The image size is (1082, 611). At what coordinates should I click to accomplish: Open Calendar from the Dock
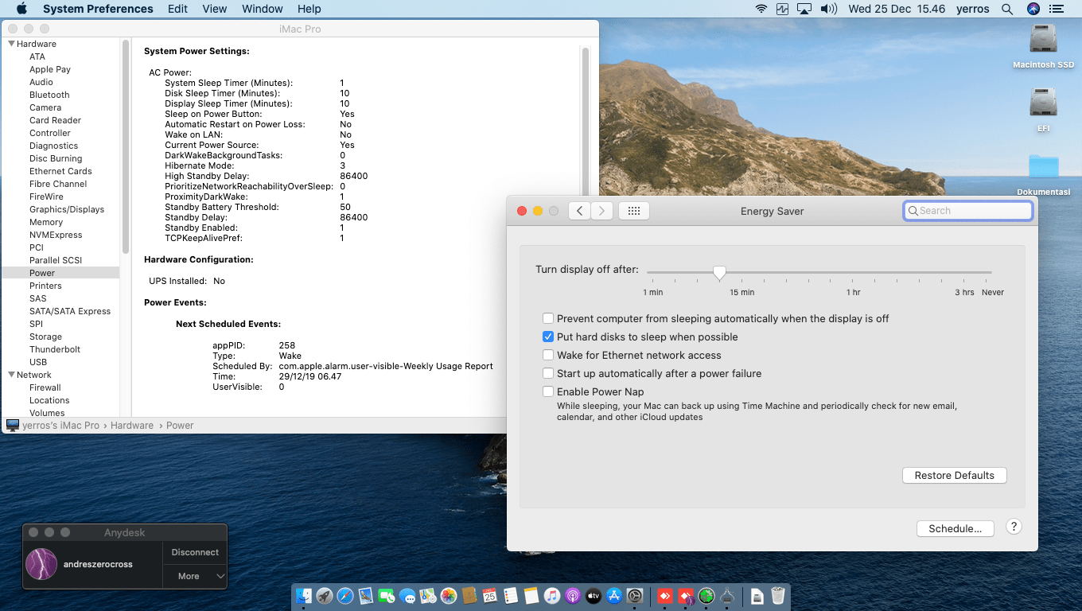pos(490,595)
